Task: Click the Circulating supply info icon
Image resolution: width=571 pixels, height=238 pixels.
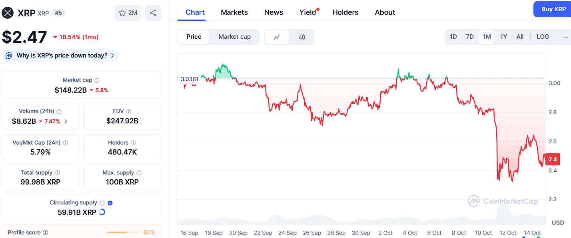Action: point(102,203)
